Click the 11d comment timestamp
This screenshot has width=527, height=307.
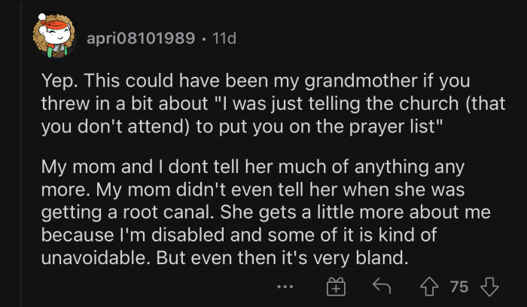(x=224, y=38)
